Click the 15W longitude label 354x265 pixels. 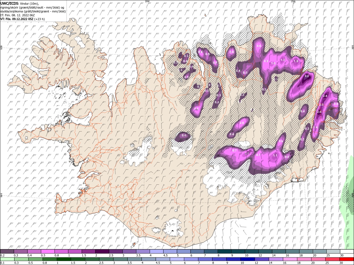point(293,1)
